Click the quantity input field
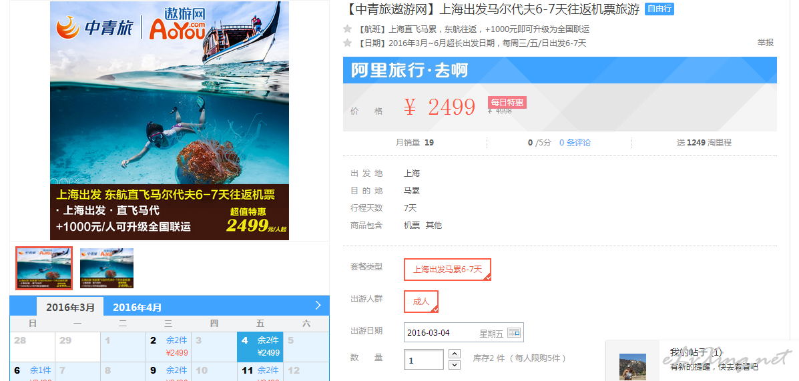This screenshot has height=381, width=799. (x=424, y=360)
